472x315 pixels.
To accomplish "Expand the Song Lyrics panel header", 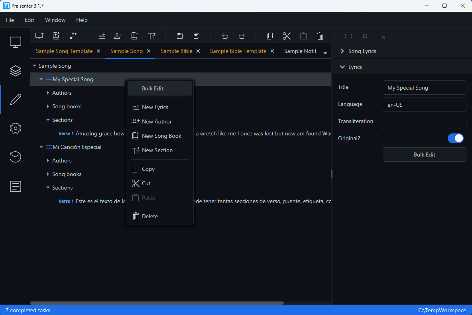I will coord(342,51).
